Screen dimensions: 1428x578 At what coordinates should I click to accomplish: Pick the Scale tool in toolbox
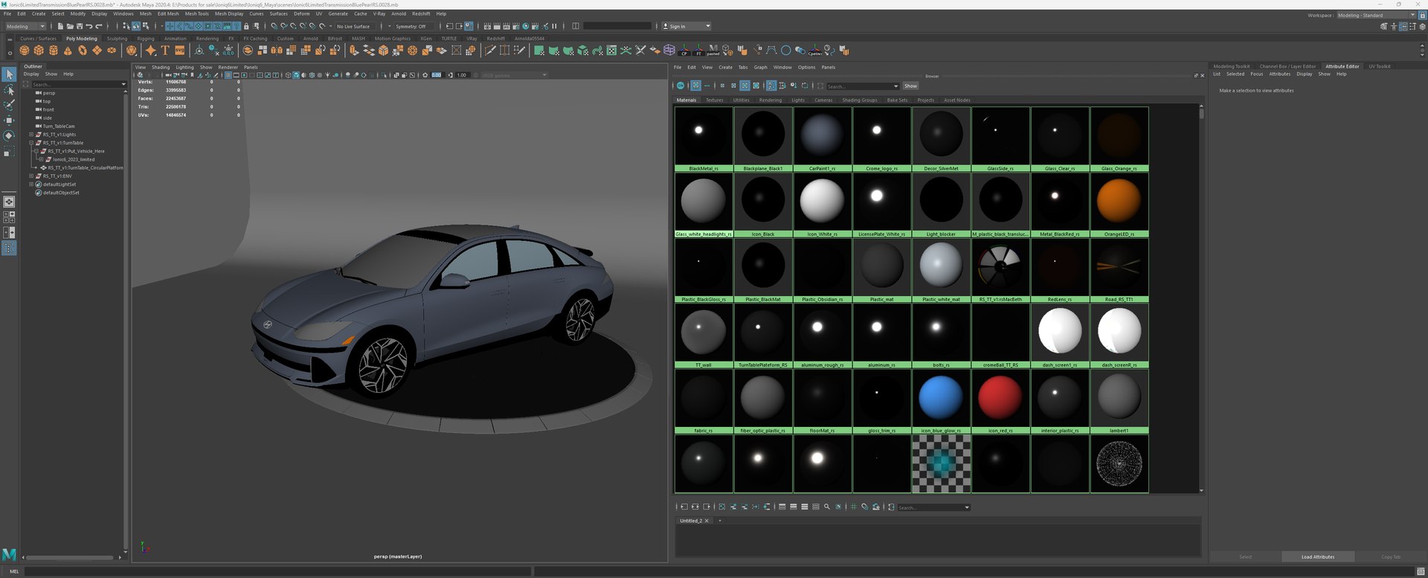point(9,152)
